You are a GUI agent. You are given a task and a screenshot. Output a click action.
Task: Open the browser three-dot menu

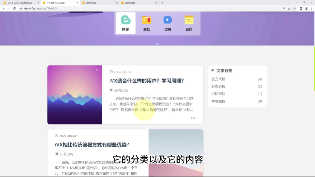coord(311,9)
